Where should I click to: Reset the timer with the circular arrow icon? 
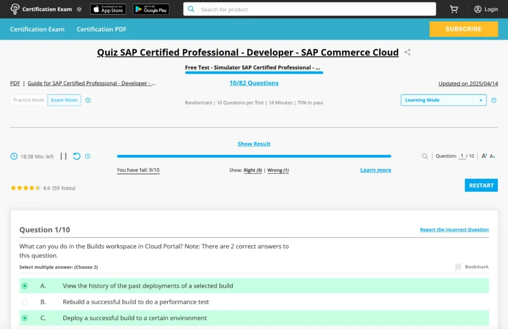tap(77, 157)
